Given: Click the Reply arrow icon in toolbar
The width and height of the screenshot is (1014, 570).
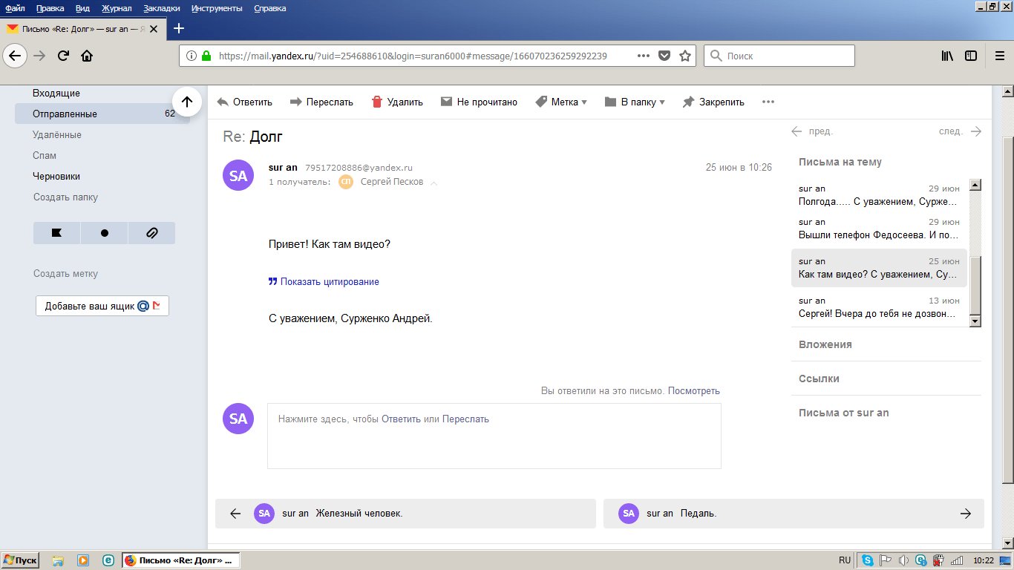Looking at the screenshot, I should pyautogui.click(x=223, y=102).
